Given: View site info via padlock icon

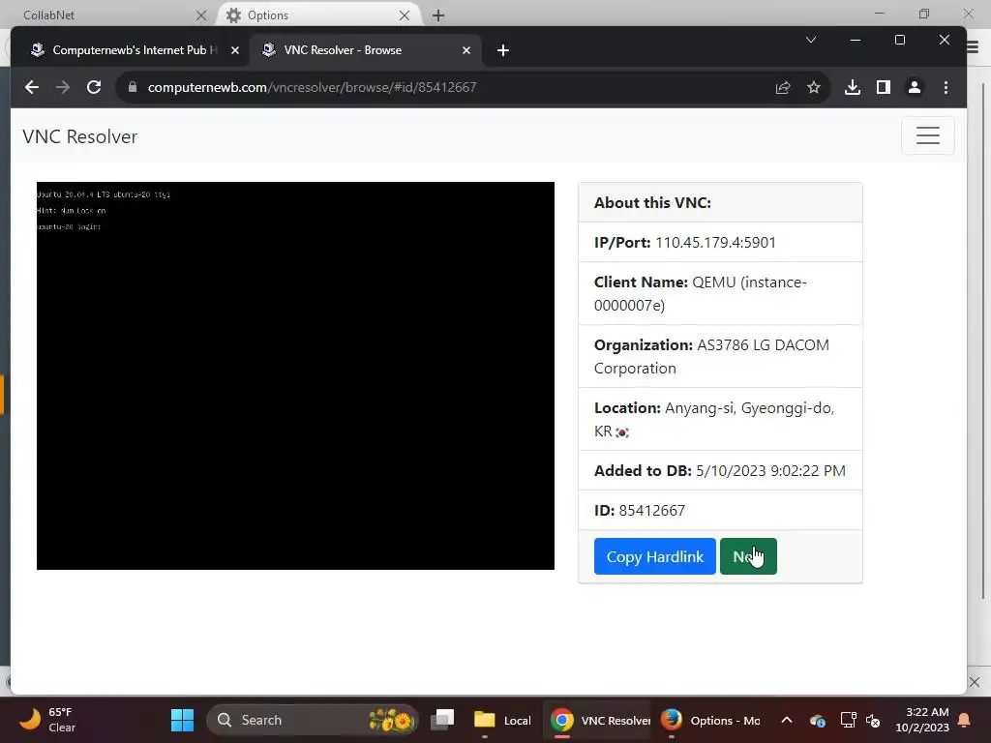Looking at the screenshot, I should 132,87.
